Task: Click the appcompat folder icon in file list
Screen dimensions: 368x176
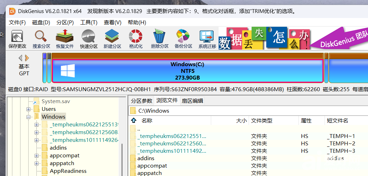Action: click(133, 166)
